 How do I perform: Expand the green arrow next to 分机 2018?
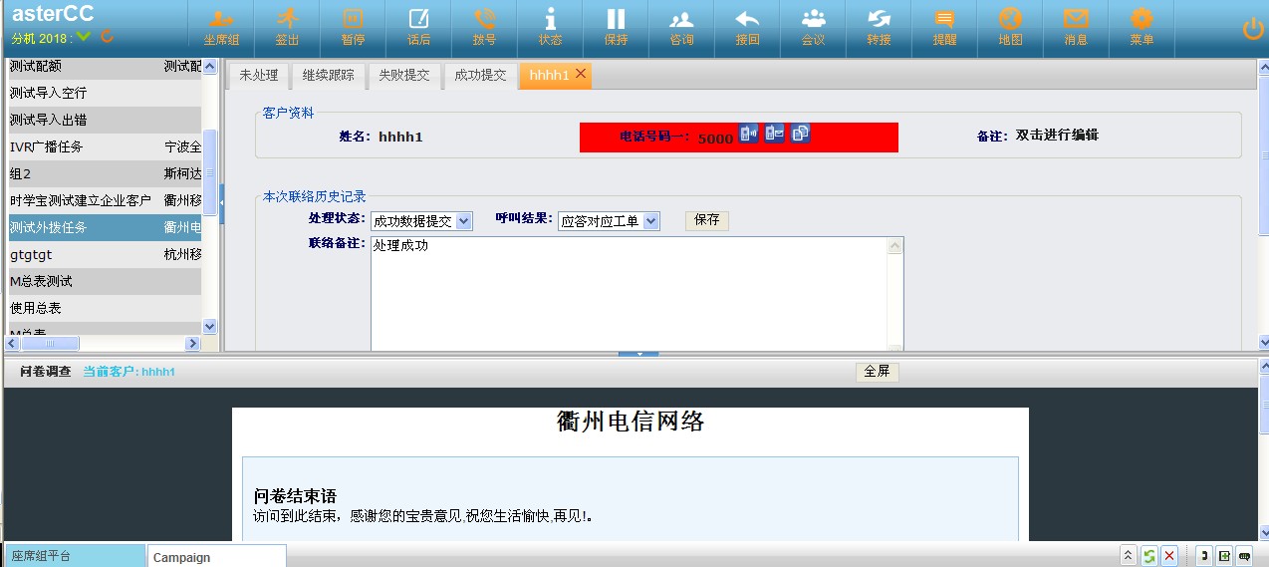point(84,37)
